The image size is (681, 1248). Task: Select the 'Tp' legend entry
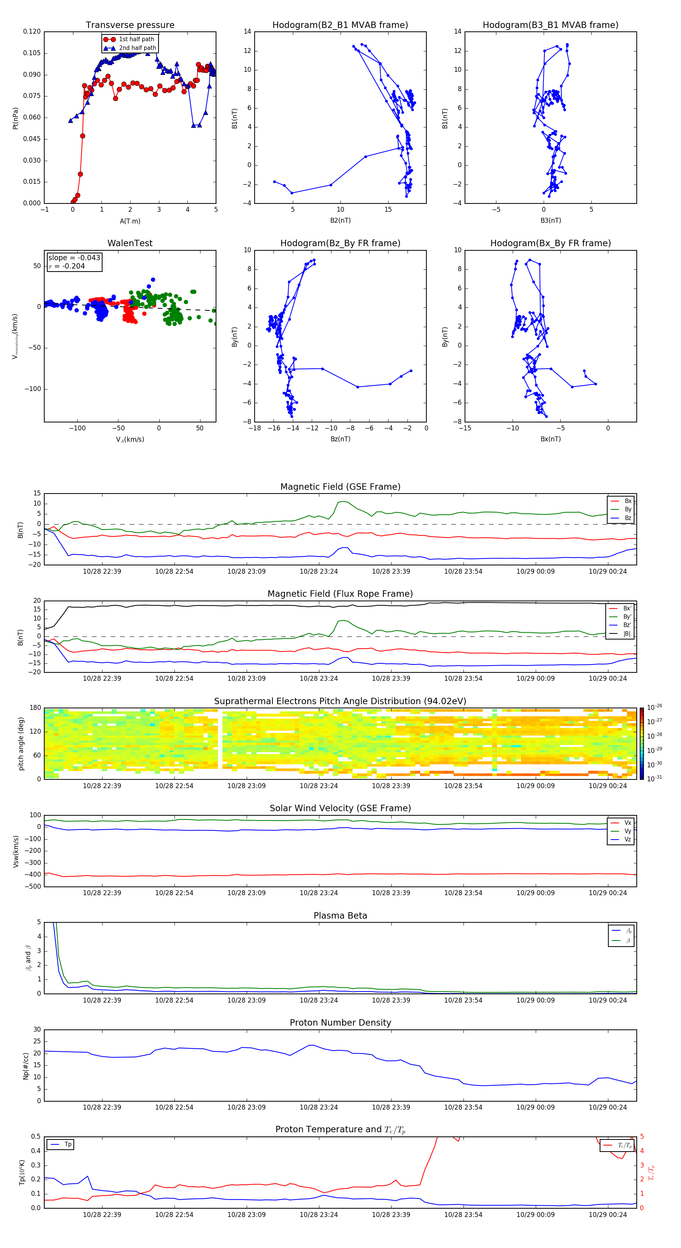61,1144
